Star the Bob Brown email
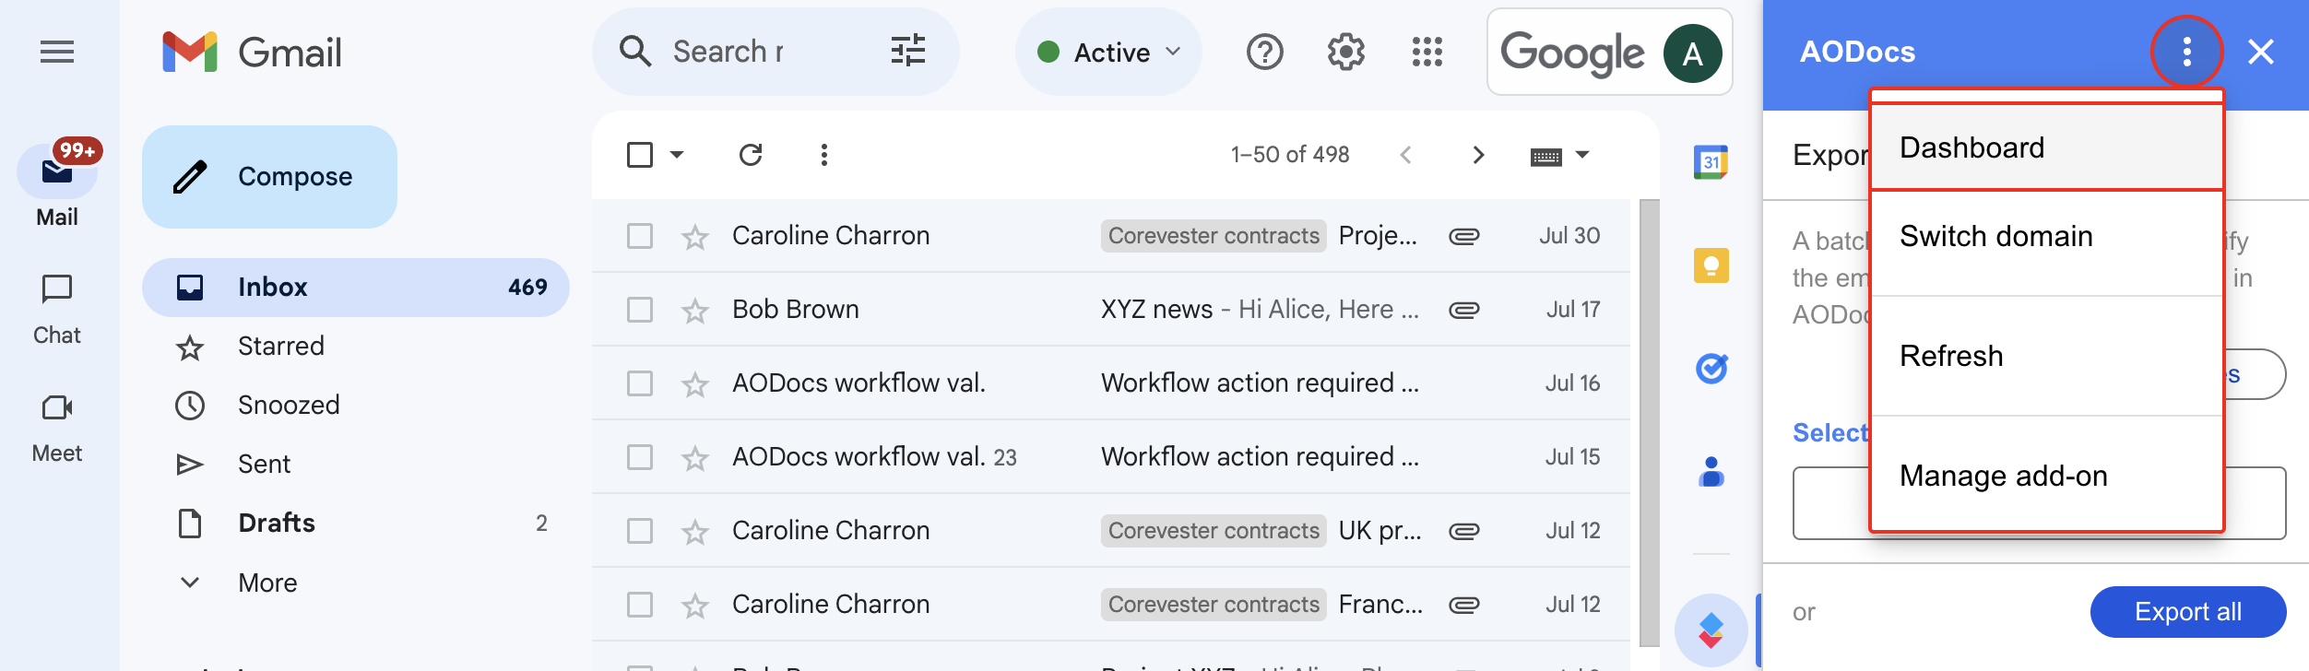2309x671 pixels. pyautogui.click(x=695, y=311)
